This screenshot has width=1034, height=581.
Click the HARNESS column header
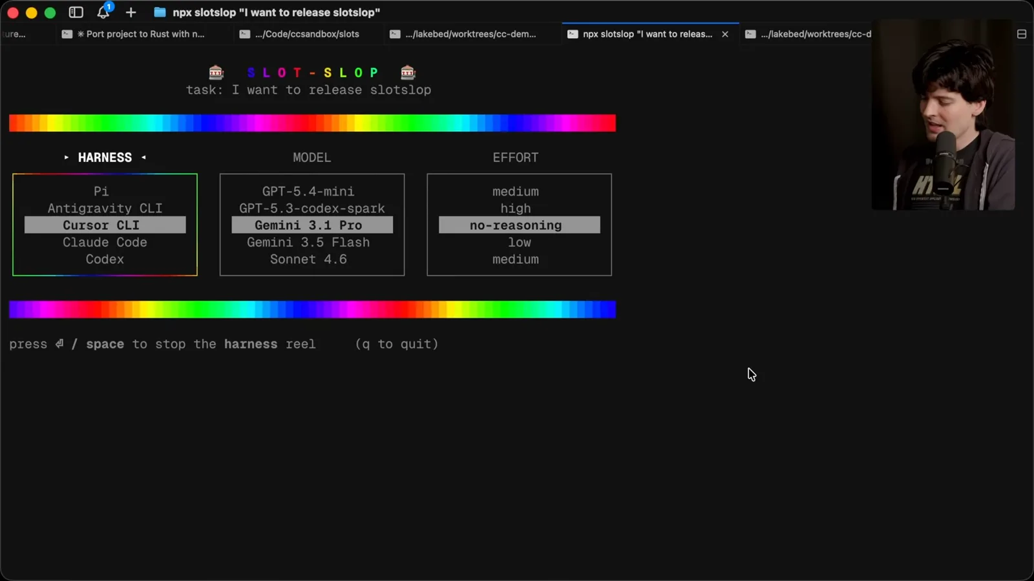point(105,158)
